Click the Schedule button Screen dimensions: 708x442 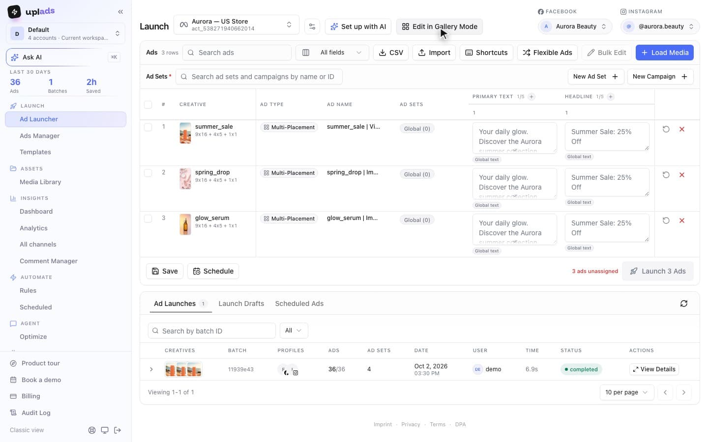pos(213,271)
